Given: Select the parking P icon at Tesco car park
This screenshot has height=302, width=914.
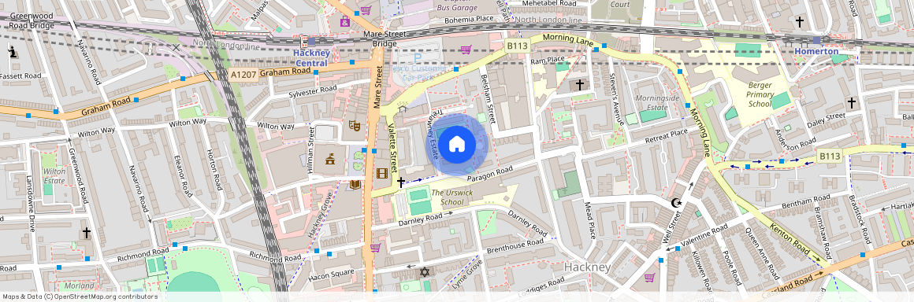Looking at the screenshot, I should (x=418, y=58).
